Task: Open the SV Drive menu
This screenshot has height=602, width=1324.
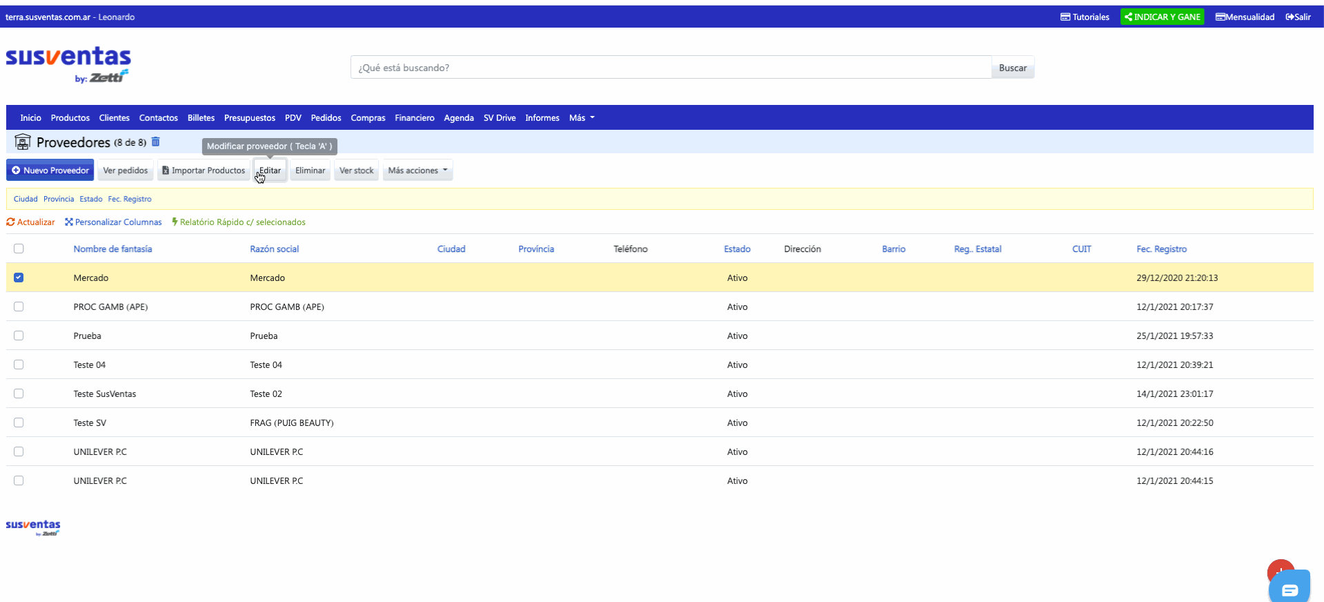Action: coord(500,117)
